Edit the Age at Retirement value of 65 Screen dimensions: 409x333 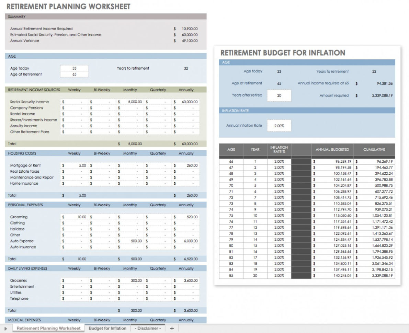74,74
